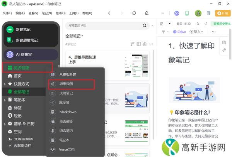Click the microphone icon beside 语音笔记

(x=53, y=131)
